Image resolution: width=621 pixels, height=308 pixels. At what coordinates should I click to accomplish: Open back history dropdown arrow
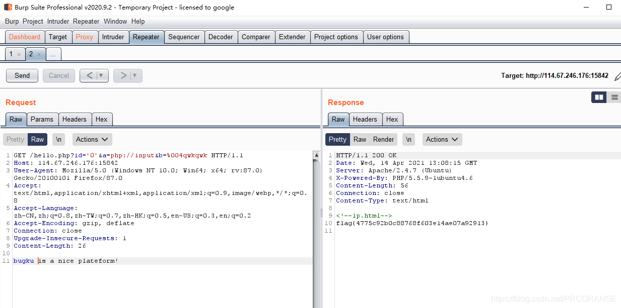101,75
